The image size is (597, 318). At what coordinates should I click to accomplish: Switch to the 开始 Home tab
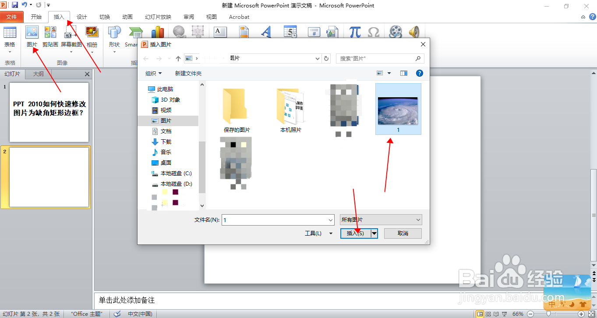tap(36, 17)
